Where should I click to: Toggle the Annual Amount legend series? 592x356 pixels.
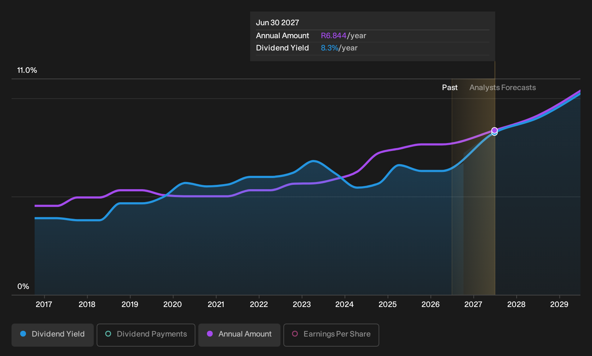[x=239, y=335]
